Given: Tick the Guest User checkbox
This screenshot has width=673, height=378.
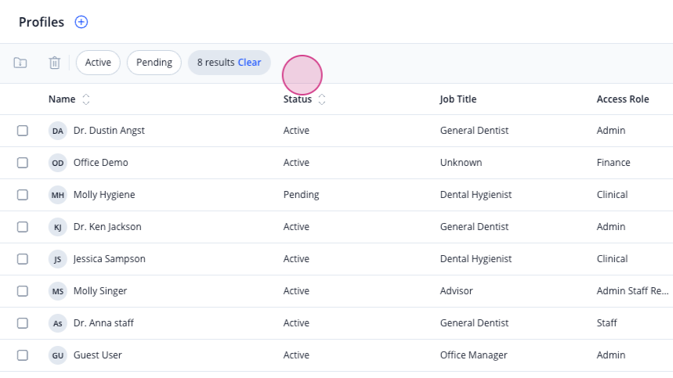Looking at the screenshot, I should (22, 355).
